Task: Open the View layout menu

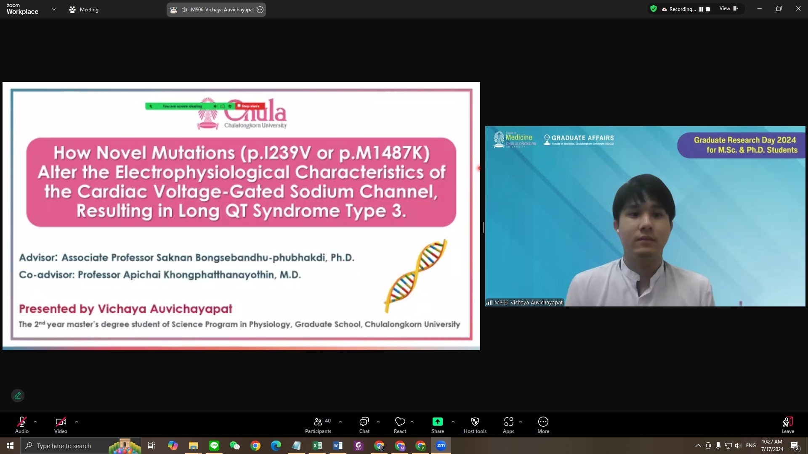Action: [728, 9]
